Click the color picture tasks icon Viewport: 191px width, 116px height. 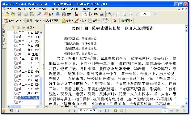(x=76, y=14)
